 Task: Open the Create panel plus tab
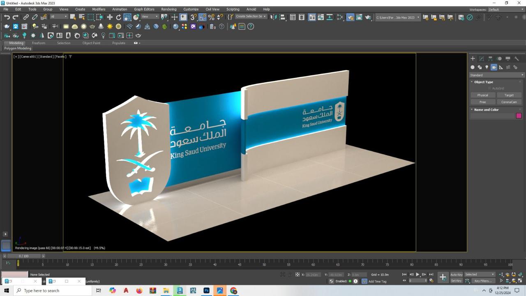(x=473, y=58)
